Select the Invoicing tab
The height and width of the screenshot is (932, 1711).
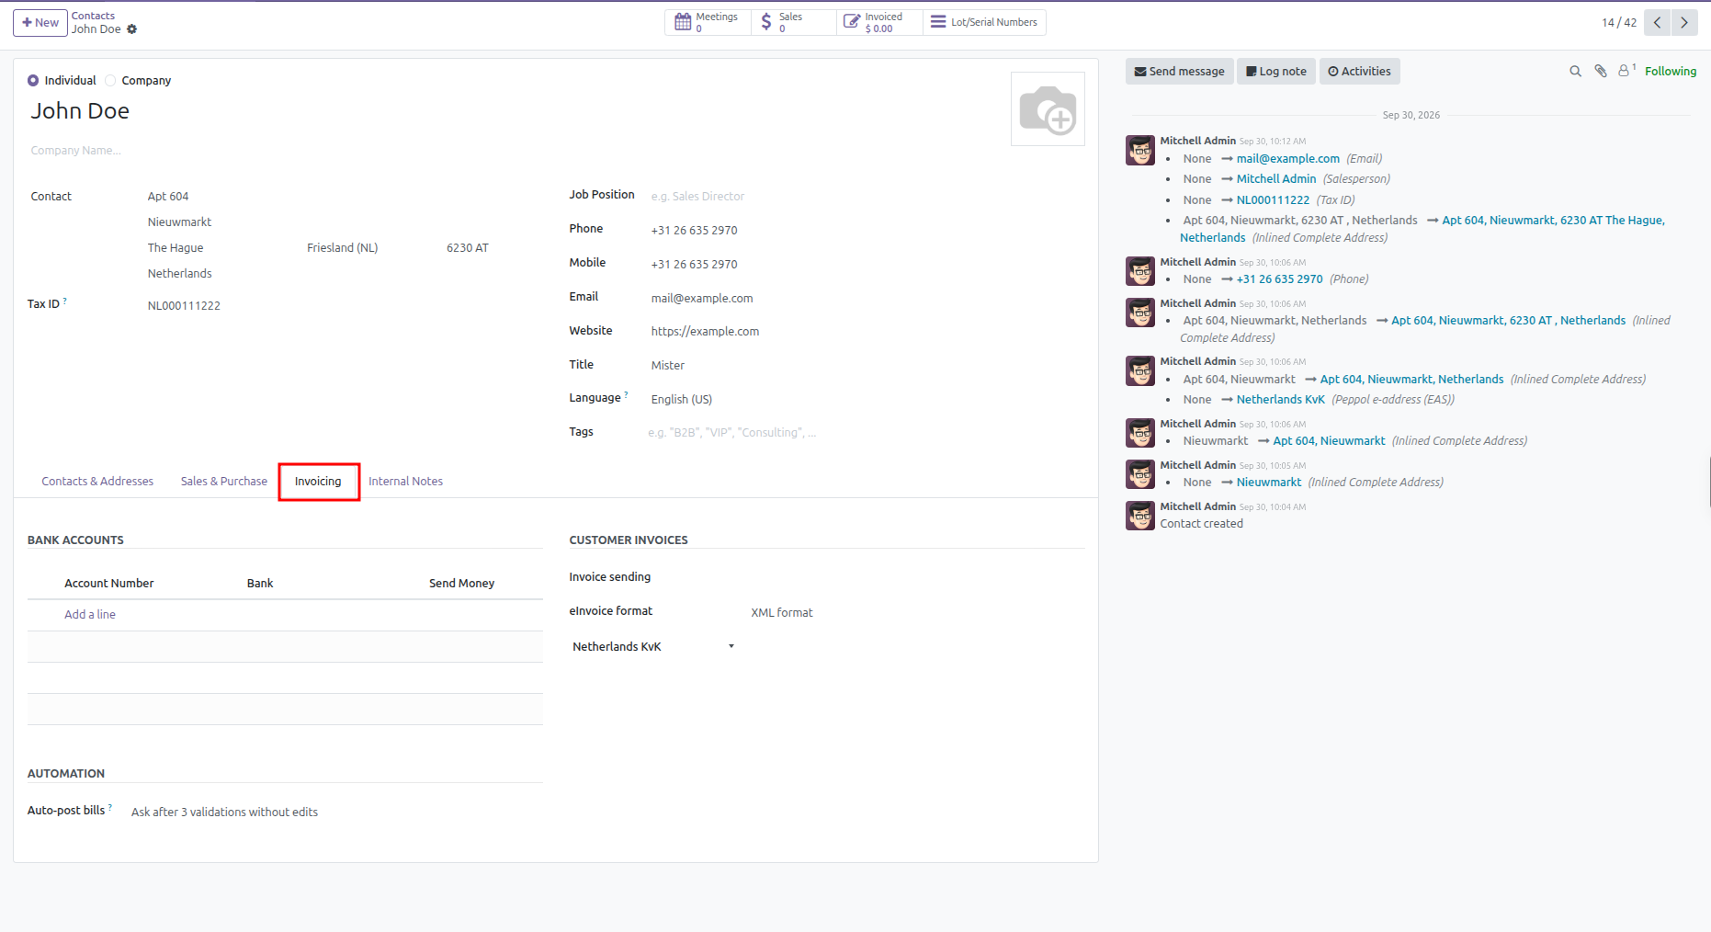[318, 482]
